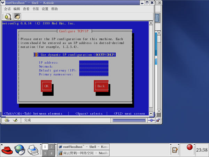Viewport: 209px width, 157px height.
Task: Switch to virtual desktop 1
Action: click(45, 147)
